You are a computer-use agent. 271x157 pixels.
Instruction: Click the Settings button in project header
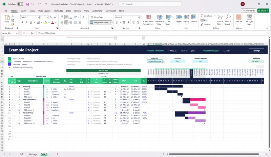click(x=256, y=51)
